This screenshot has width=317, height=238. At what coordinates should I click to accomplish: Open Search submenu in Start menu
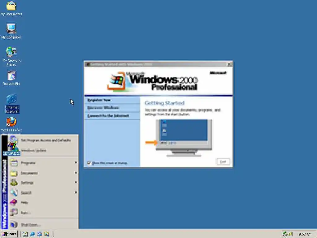pyautogui.click(x=43, y=192)
